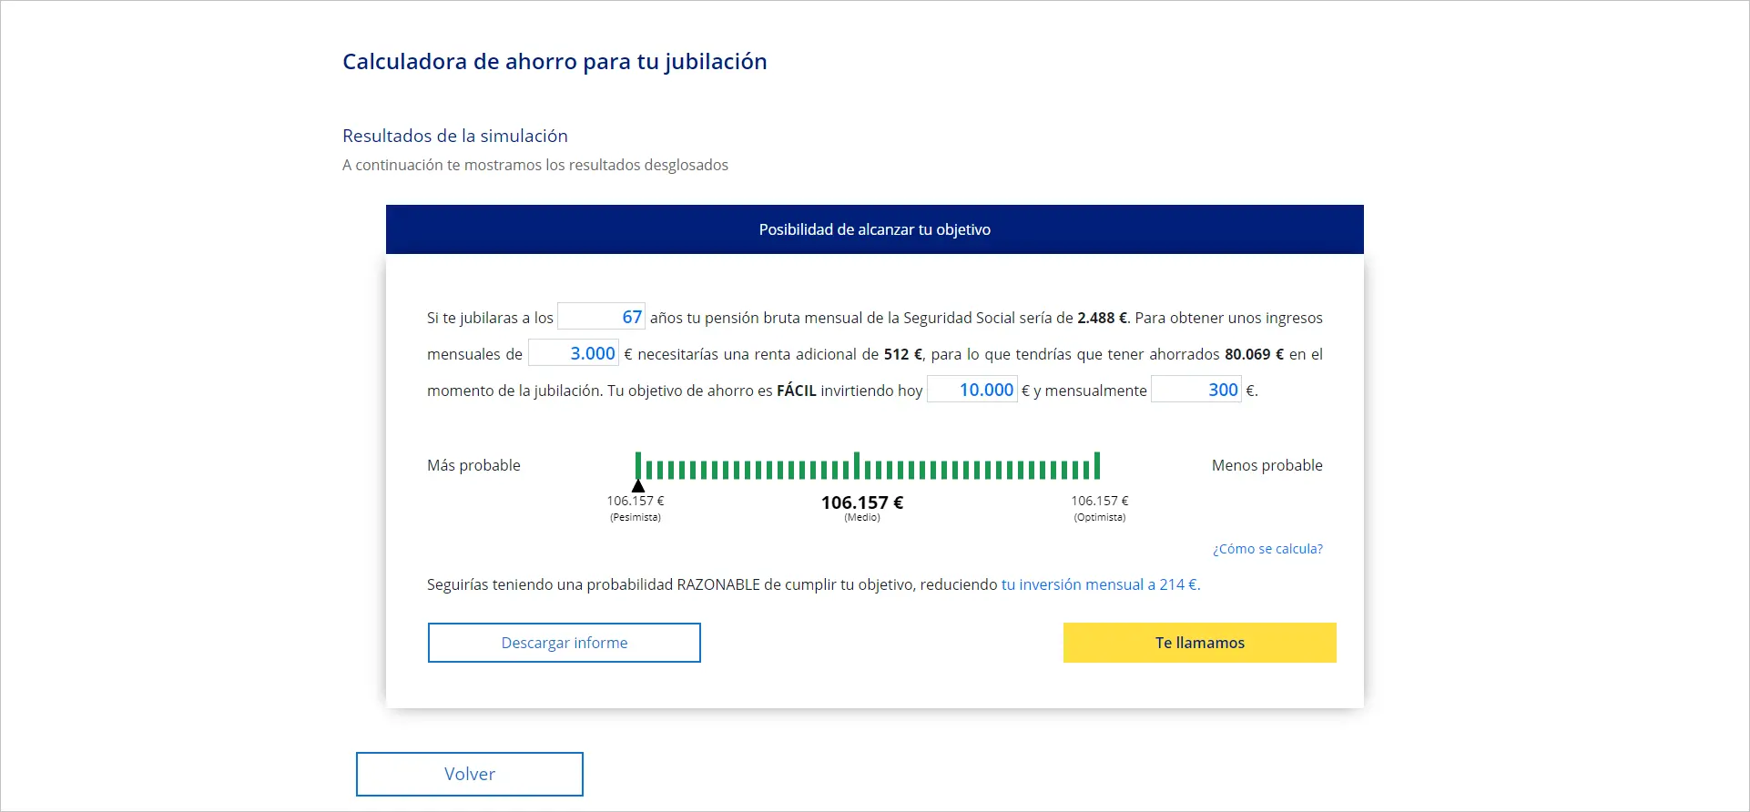
Task: Click the "Menos probable" label
Action: [x=1267, y=465]
